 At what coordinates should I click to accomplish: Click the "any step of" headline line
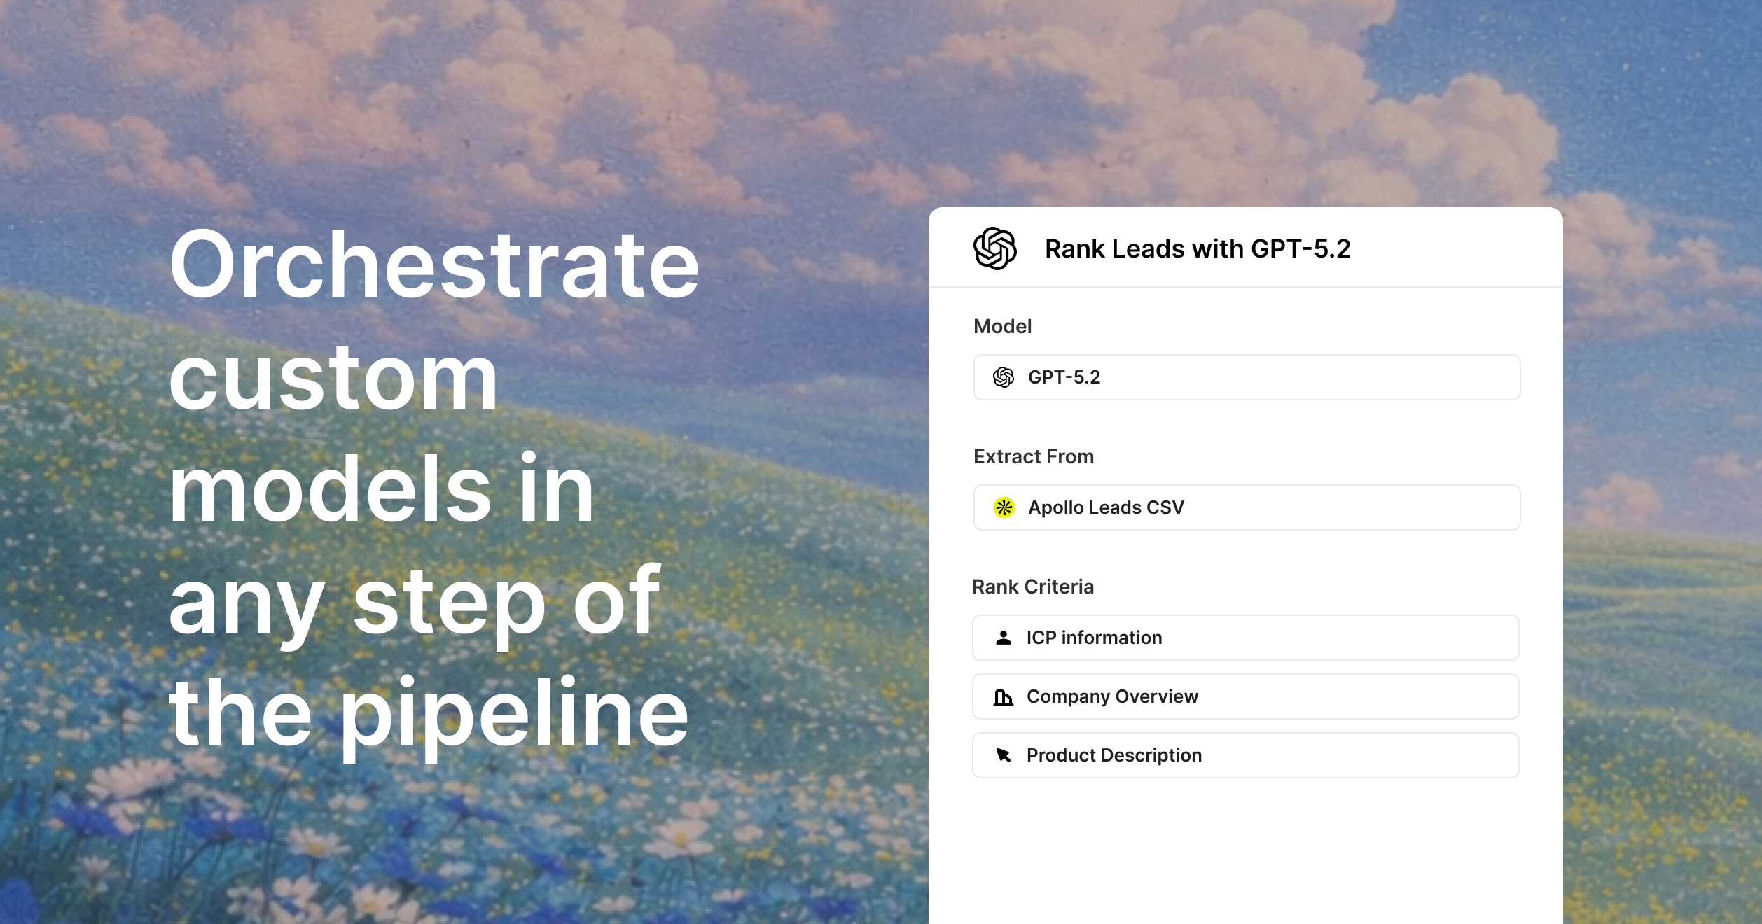[x=415, y=602]
